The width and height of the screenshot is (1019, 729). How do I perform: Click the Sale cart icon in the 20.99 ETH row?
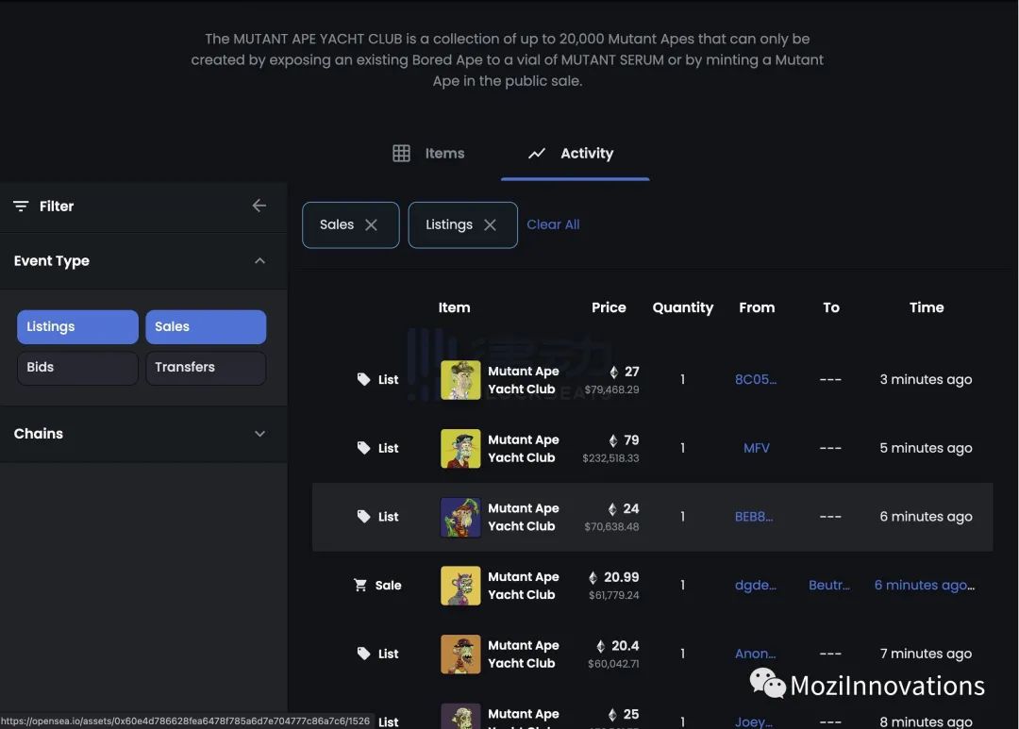coord(360,585)
